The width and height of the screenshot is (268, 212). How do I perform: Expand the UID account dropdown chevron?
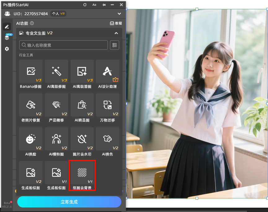pyautogui.click(x=119, y=14)
